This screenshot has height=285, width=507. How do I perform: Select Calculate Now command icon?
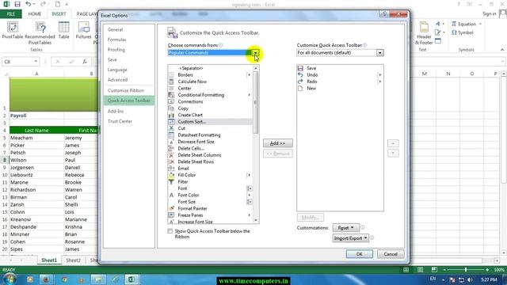pyautogui.click(x=171, y=82)
